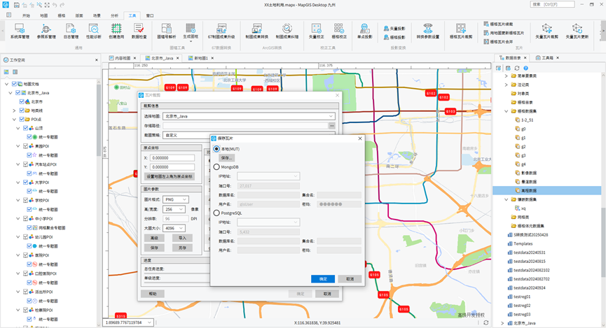Open the 图片格式 PNG dropdown
This screenshot has width=606, height=328.
(175, 199)
